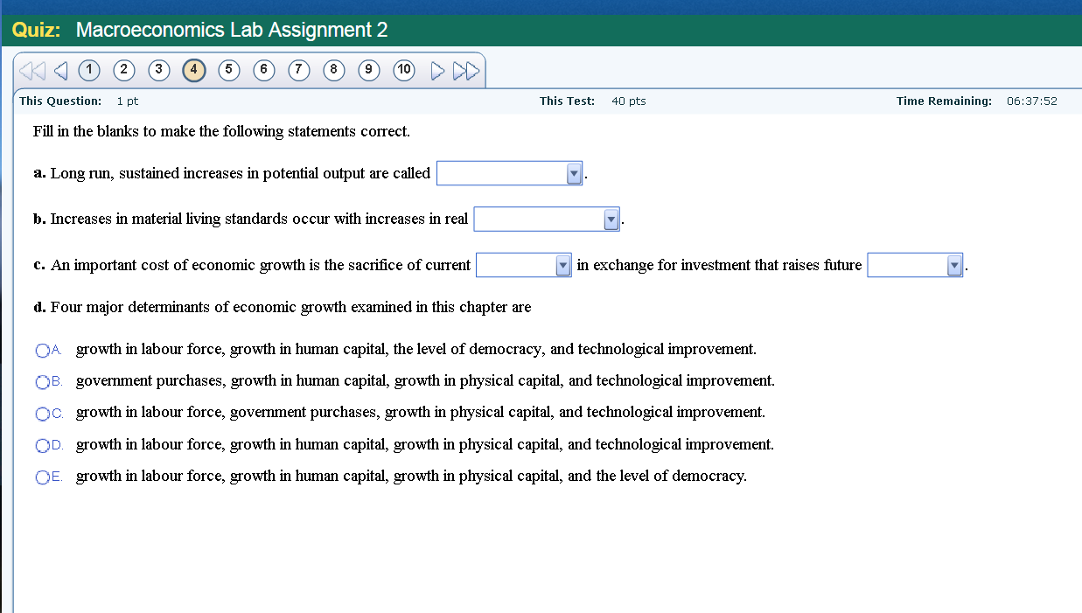Screen dimensions: 1082x613
Task: Switch to question 7
Action: coord(298,70)
